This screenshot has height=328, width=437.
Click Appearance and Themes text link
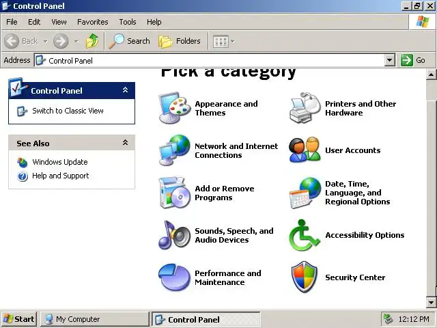coord(226,108)
